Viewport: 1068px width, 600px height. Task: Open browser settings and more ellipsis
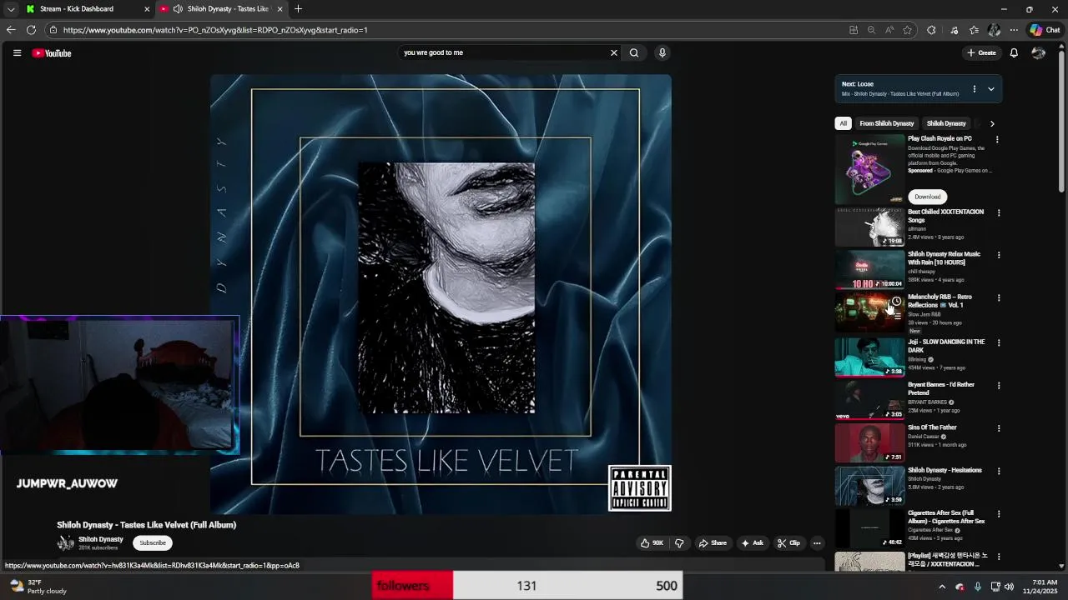pyautogui.click(x=1014, y=30)
